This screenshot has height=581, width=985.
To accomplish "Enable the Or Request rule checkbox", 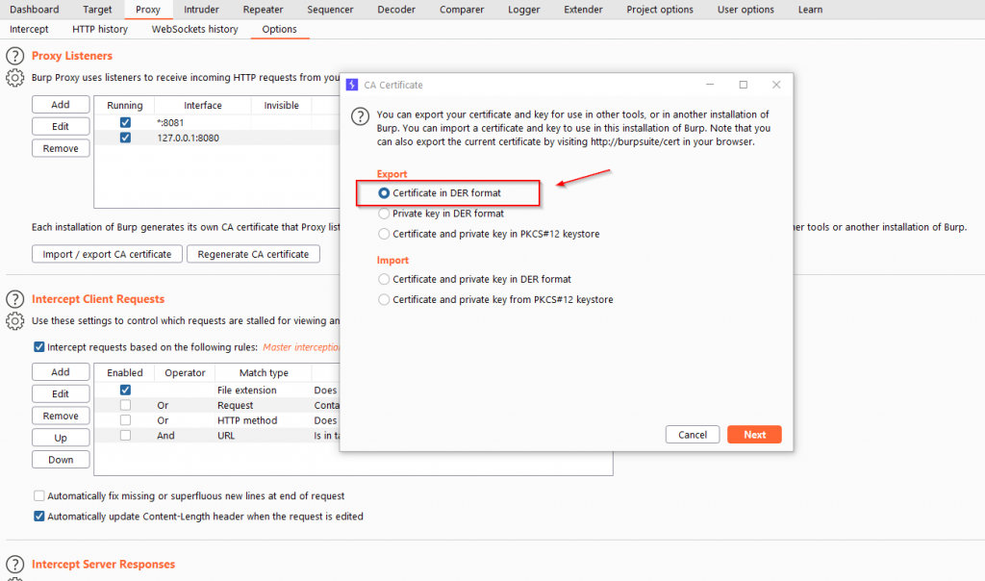I will pyautogui.click(x=125, y=405).
